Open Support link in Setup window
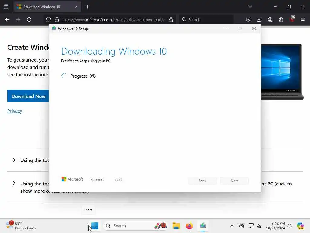 [x=97, y=180]
